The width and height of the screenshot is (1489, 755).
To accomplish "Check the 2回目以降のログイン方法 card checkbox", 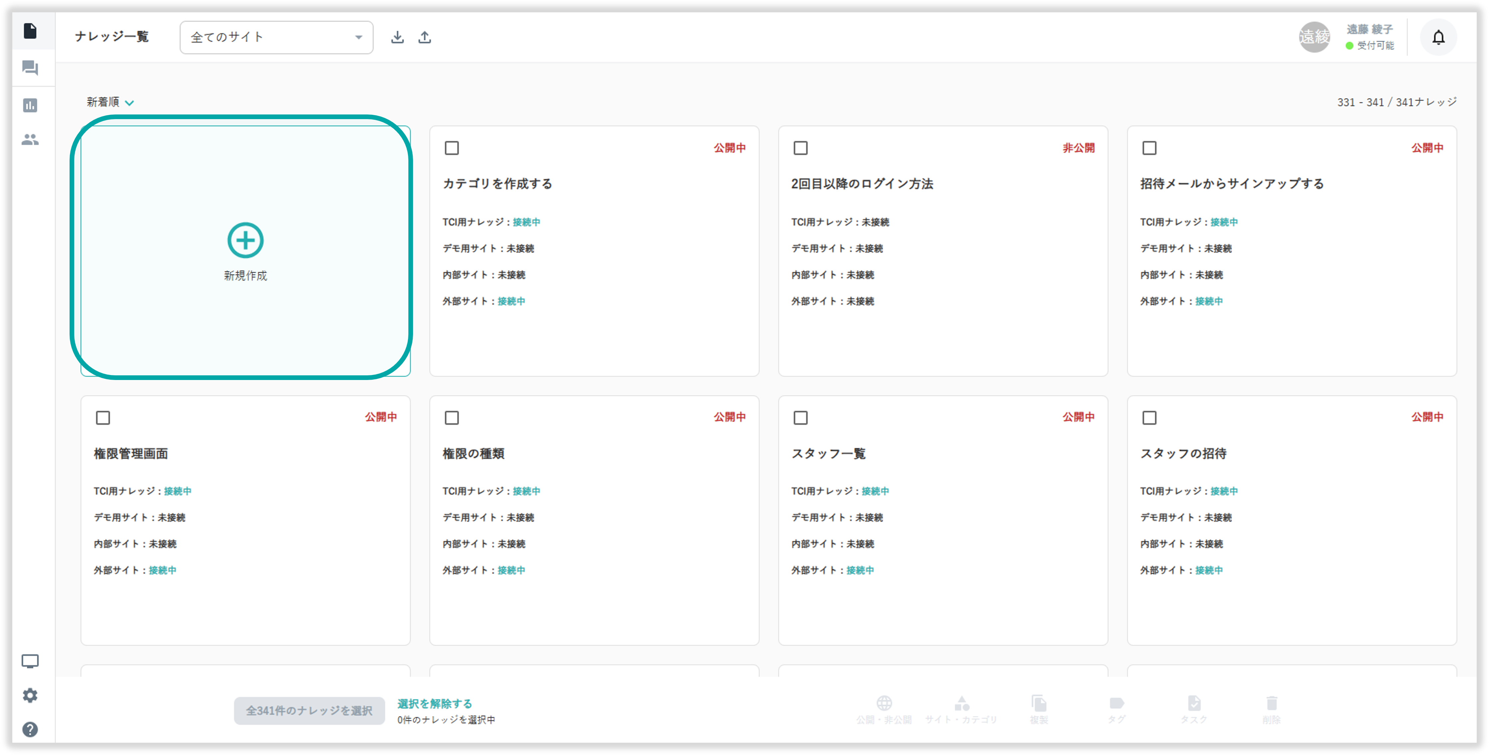I will (800, 148).
